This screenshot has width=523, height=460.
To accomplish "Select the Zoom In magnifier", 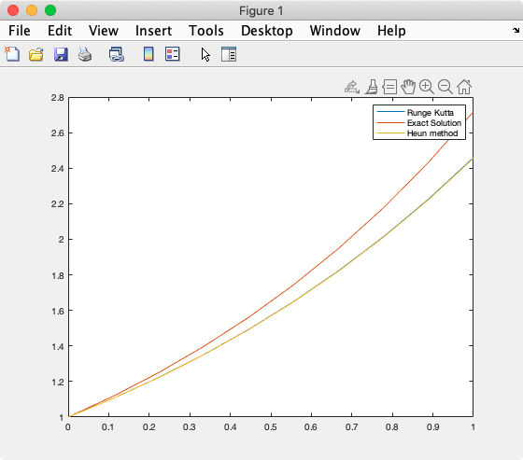I will (x=427, y=87).
